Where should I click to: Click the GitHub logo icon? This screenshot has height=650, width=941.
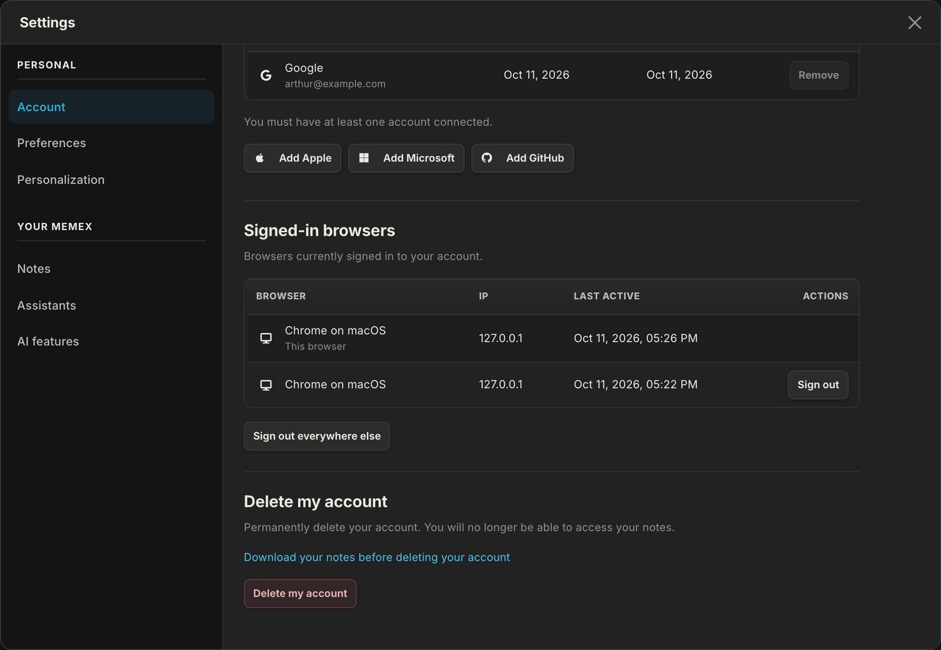pos(486,158)
